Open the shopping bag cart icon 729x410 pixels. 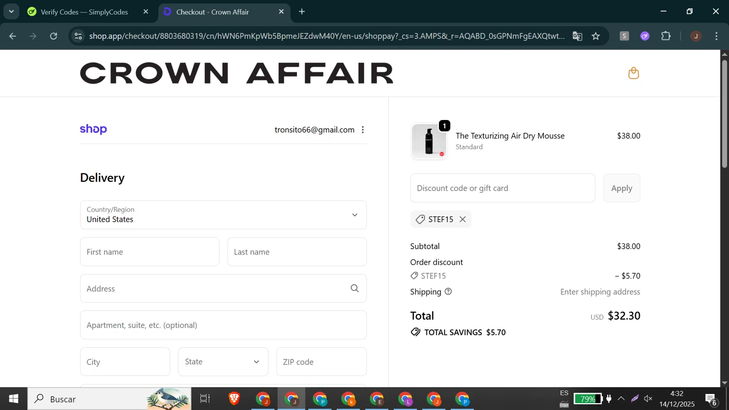(633, 73)
